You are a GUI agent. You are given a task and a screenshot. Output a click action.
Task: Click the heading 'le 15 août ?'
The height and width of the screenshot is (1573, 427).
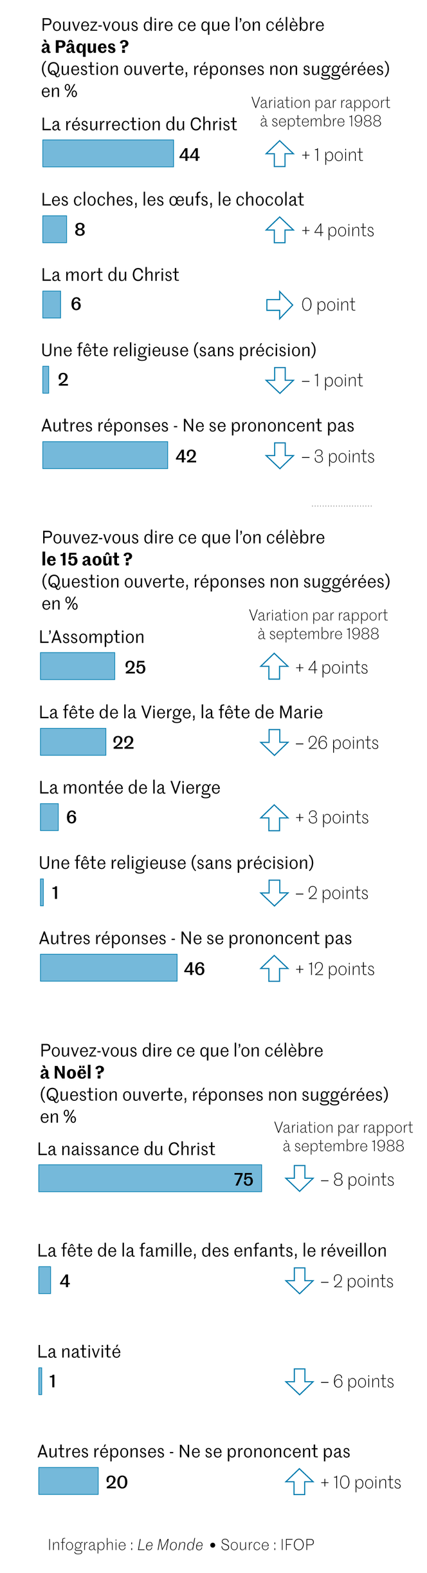tap(87, 559)
